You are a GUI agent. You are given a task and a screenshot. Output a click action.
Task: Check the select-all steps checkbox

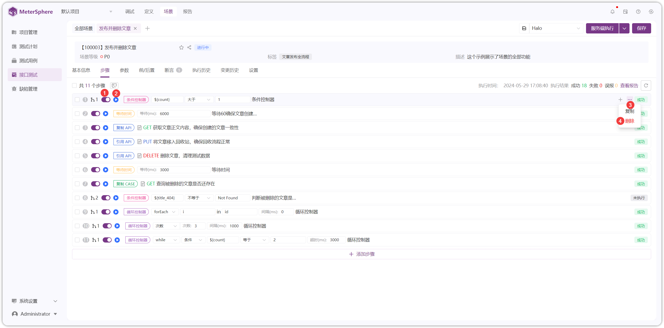tap(74, 86)
